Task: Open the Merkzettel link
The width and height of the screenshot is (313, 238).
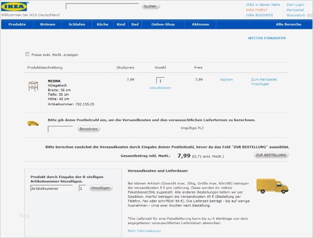Action: [295, 10]
